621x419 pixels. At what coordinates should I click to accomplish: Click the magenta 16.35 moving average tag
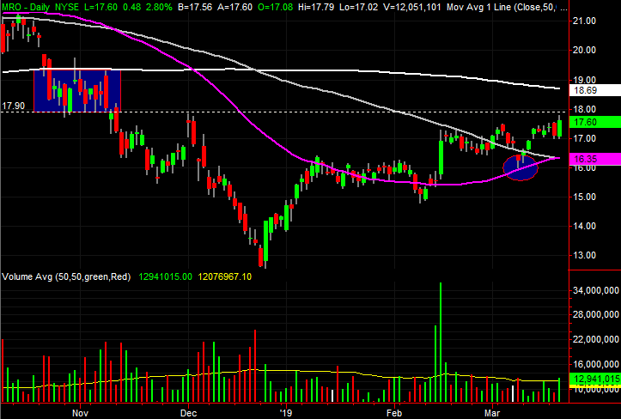pos(594,159)
